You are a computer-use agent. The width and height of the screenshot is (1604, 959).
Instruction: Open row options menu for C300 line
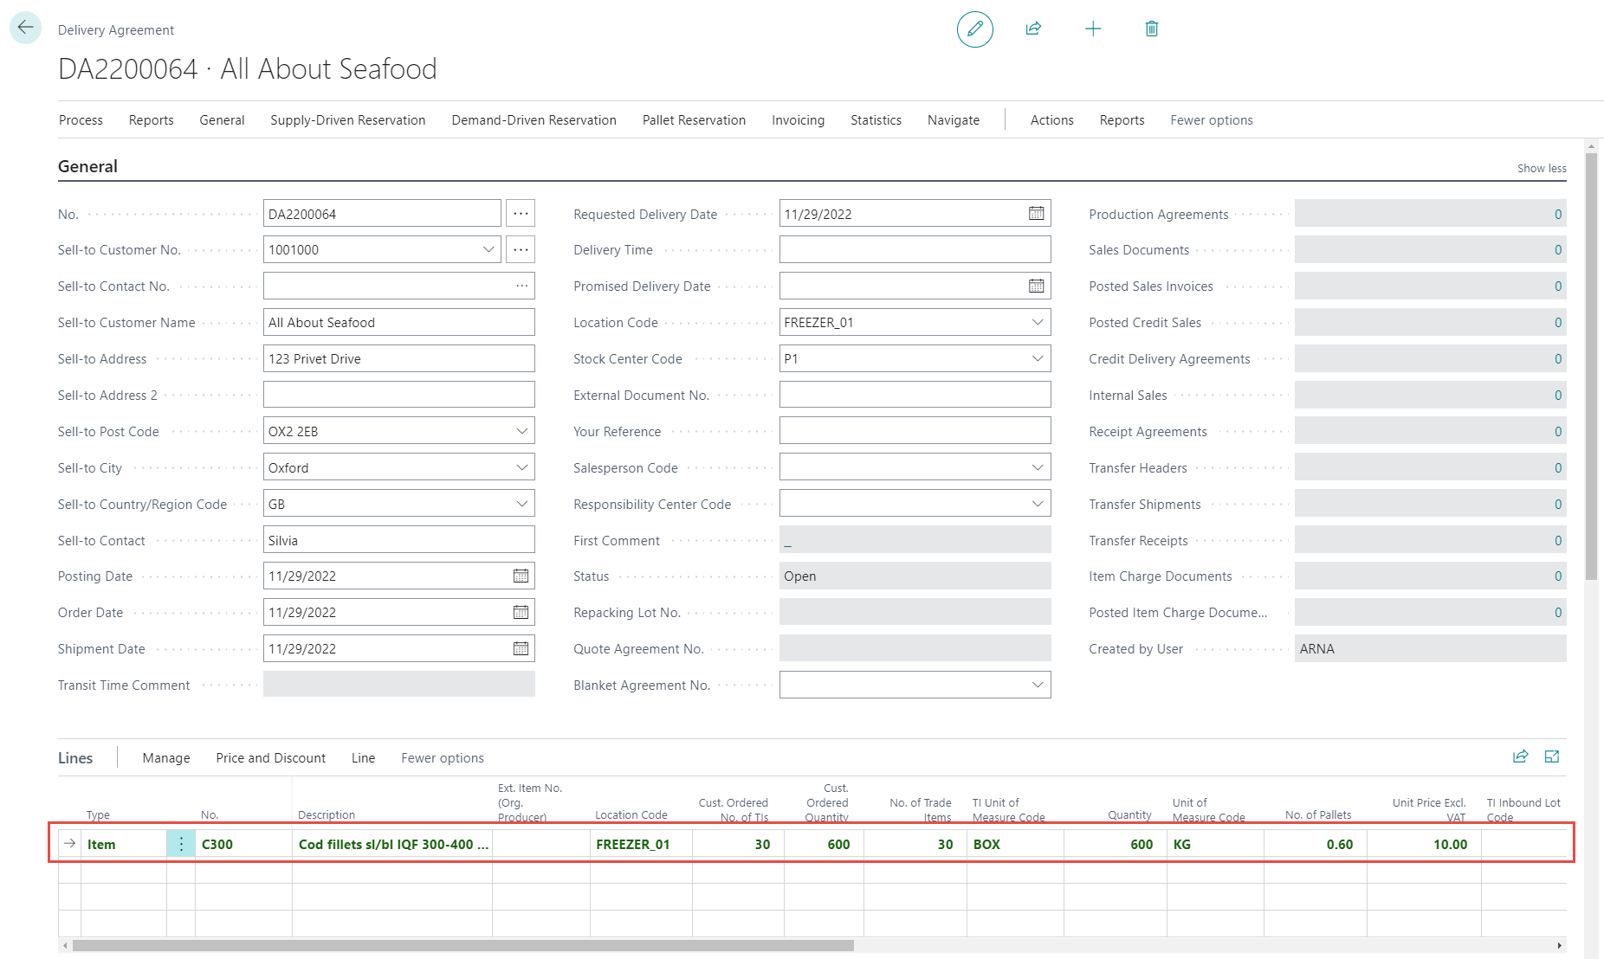pos(181,844)
